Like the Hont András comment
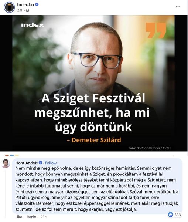The width and height of the screenshot is (188, 222). pos(19,217)
